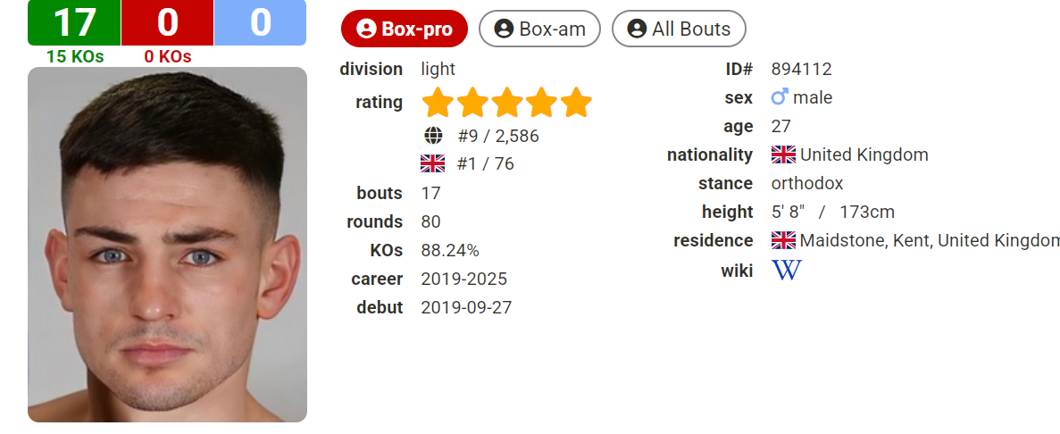Click the blue 0 draws box
The height and width of the screenshot is (434, 1060).
click(x=260, y=22)
